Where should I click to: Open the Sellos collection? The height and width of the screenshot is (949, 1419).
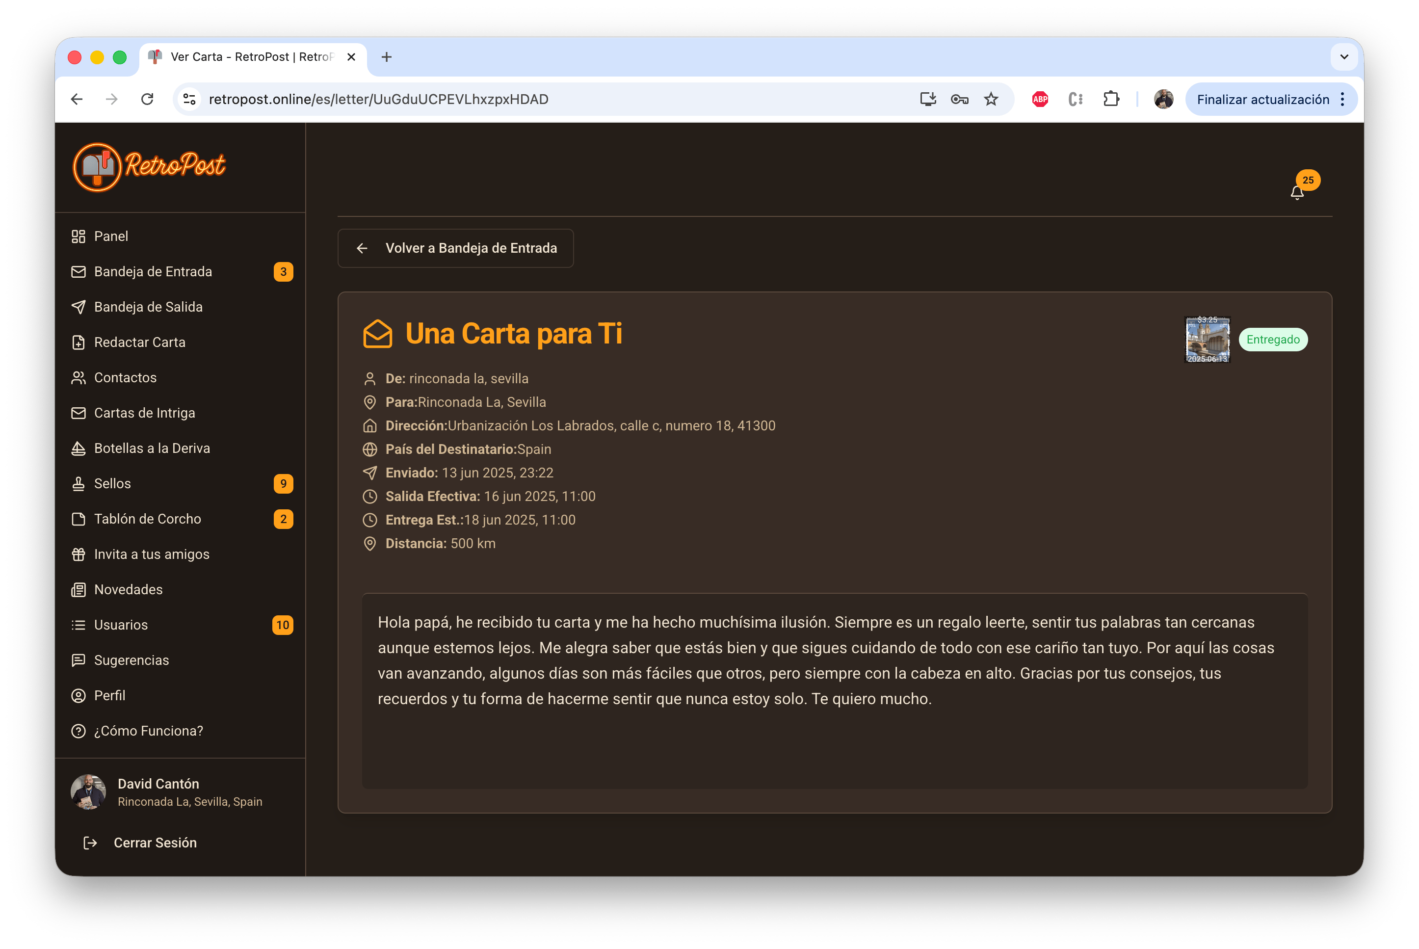(x=112, y=483)
